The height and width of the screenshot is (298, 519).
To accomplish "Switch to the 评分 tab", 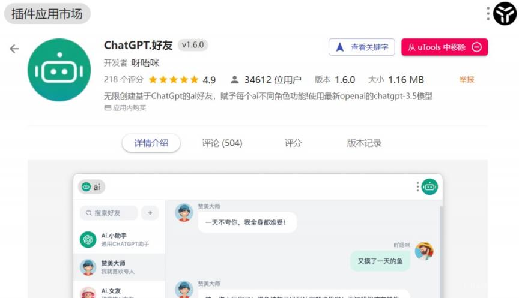I will tap(293, 143).
